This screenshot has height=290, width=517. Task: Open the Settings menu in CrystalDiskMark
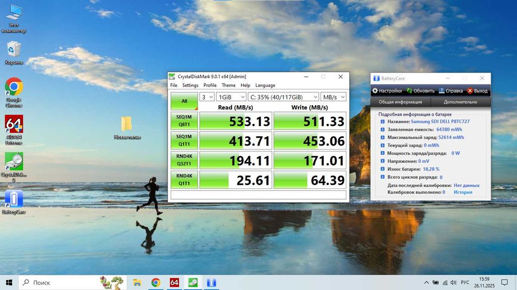tap(190, 85)
